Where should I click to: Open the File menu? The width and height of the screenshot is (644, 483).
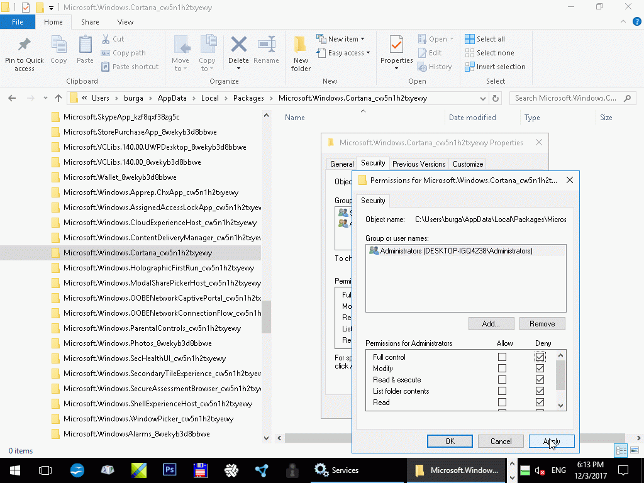[18, 22]
